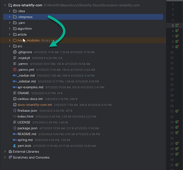Screen dimensions: 183x170
Task: Click the Markdown icon of api-examples.md
Action: point(15,87)
